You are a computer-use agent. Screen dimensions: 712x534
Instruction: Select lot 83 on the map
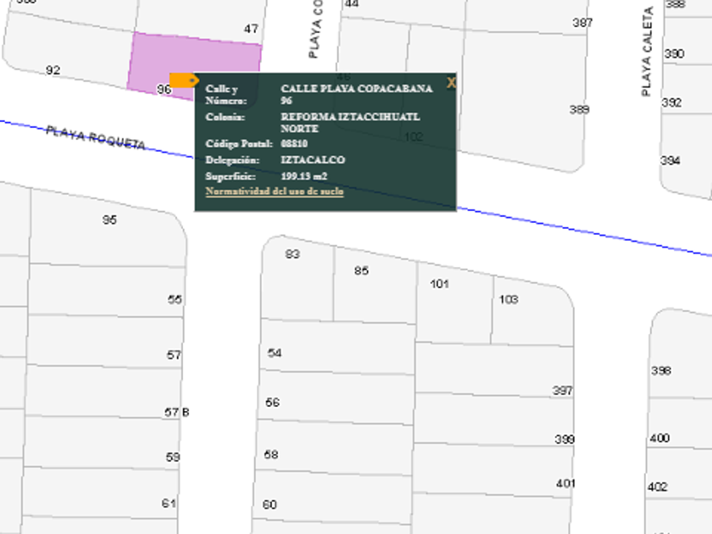[292, 254]
